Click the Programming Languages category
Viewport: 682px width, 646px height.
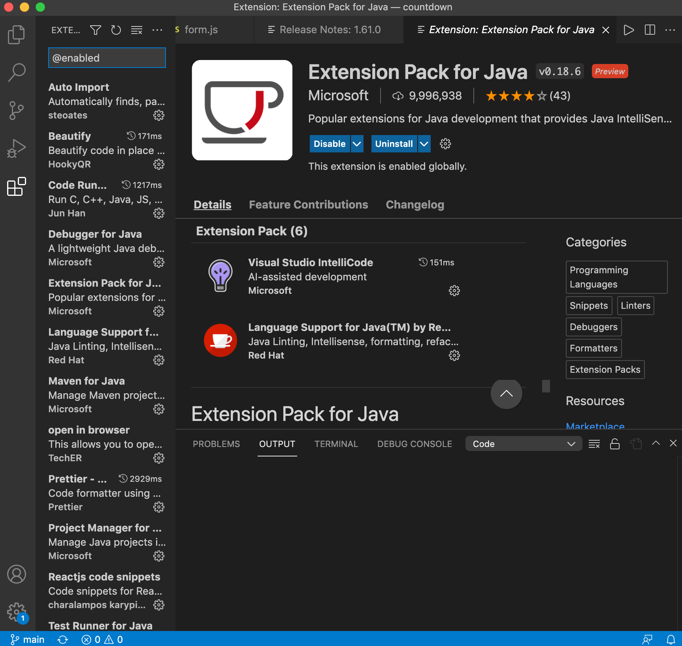tap(616, 277)
